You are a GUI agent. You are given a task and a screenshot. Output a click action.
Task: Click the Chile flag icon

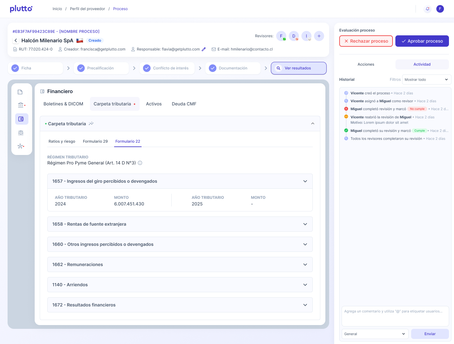coord(80,40)
